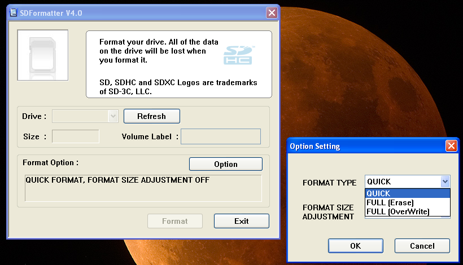Close the SDFormatter V4.0 window
The image size is (463, 265).
tap(272, 12)
